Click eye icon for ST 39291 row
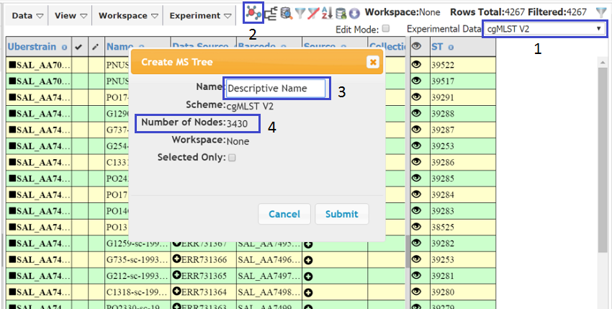Viewport: 612px width, 309px height. tap(416, 97)
